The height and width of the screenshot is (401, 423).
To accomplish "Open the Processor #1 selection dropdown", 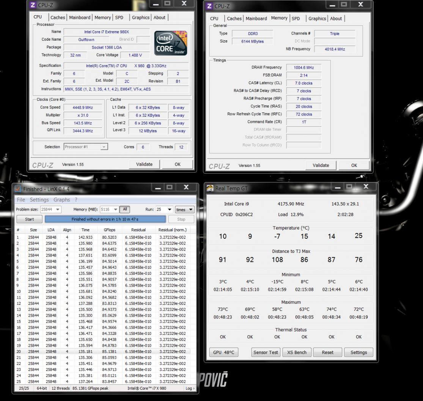I will pos(86,147).
